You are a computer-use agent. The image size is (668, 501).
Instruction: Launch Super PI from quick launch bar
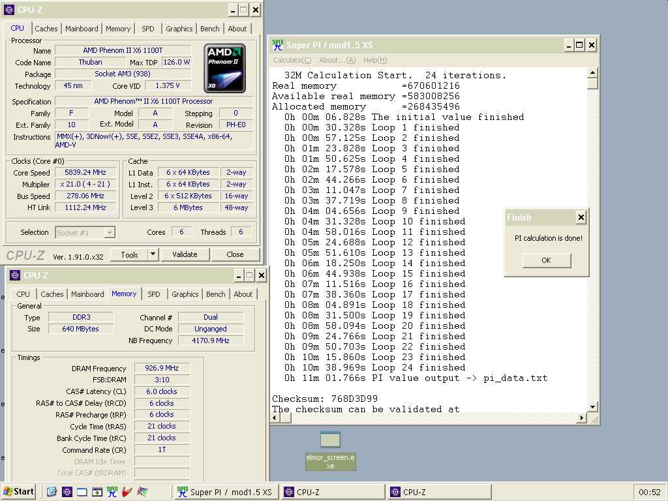[112, 492]
